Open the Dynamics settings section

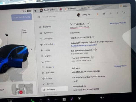[x=46, y=33]
